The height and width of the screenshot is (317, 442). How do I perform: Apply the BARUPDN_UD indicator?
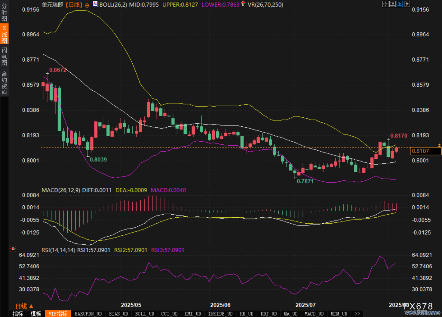[88, 314]
